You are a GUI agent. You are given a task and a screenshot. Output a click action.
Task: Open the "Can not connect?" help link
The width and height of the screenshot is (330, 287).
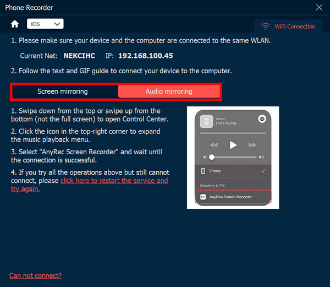pos(35,275)
